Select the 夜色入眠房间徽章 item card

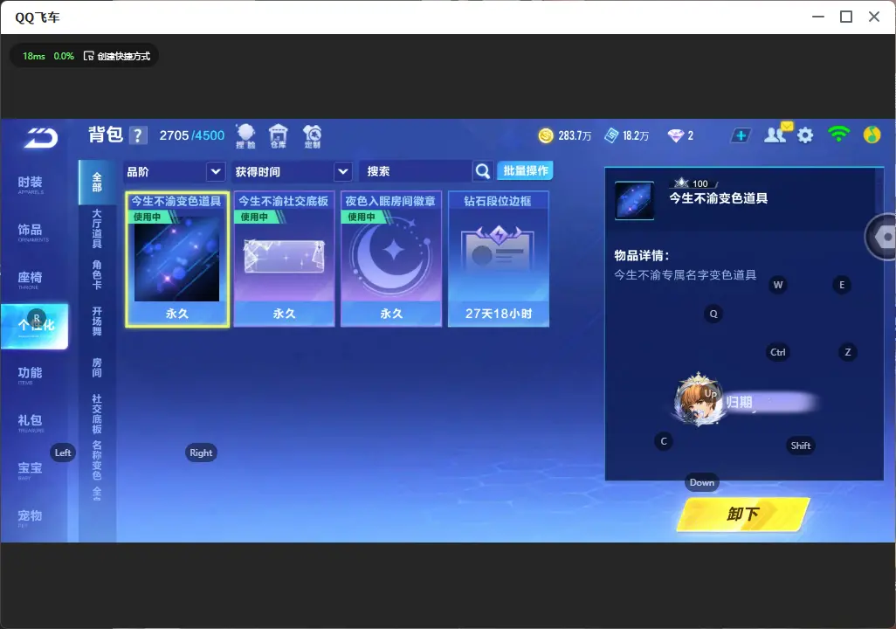click(391, 259)
